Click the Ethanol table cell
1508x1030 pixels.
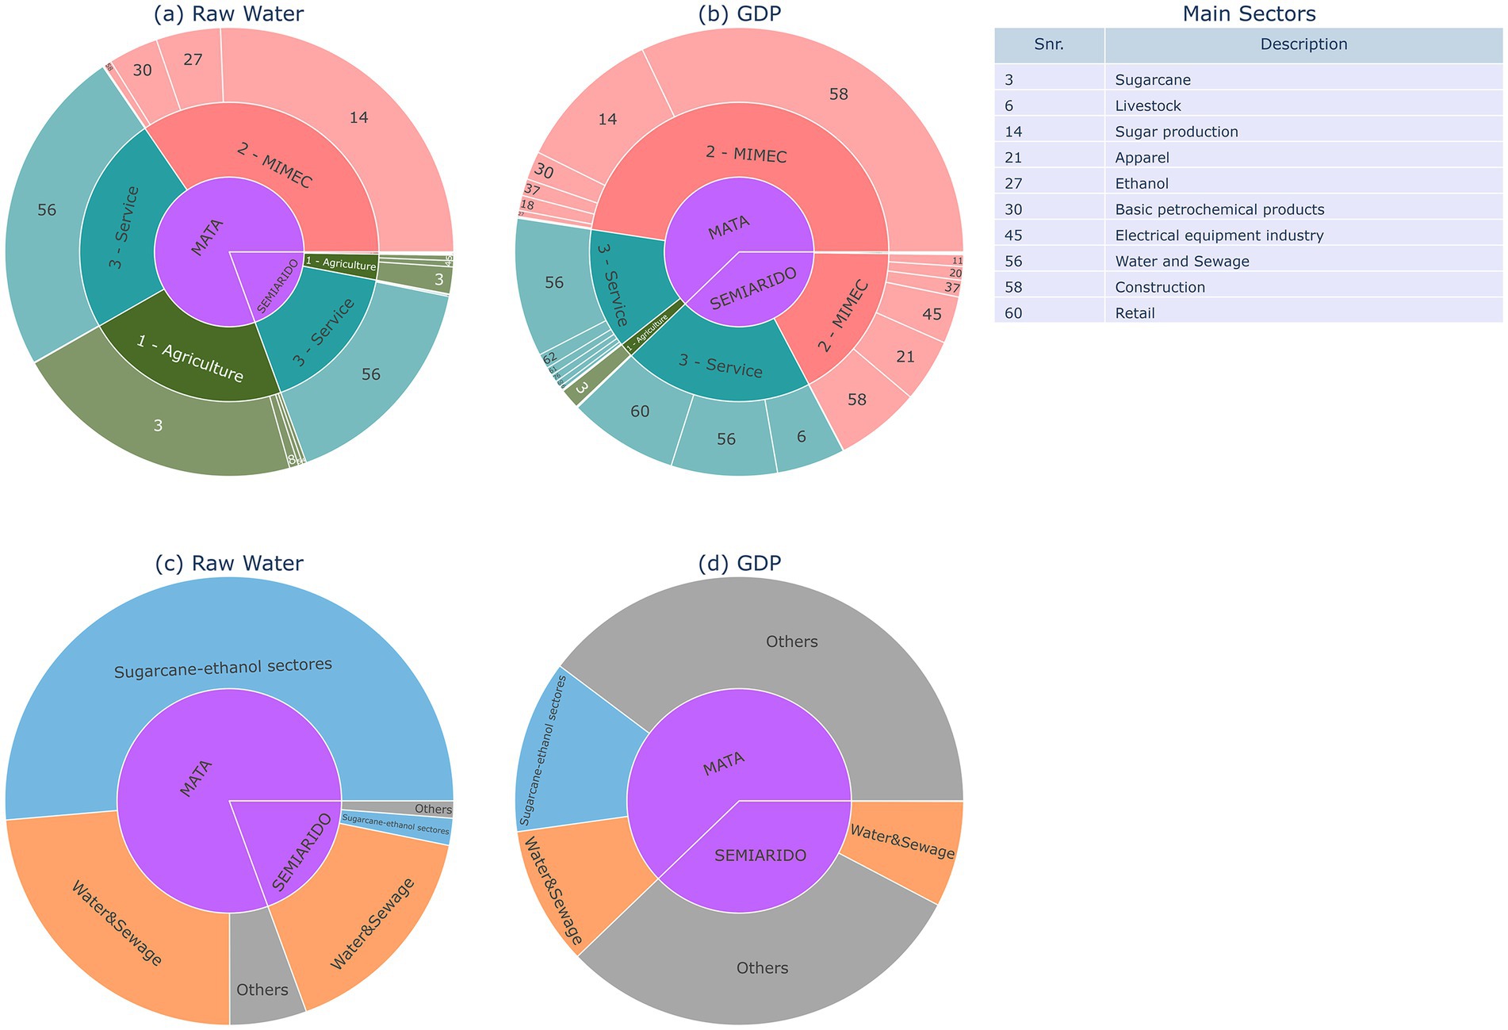click(1303, 184)
